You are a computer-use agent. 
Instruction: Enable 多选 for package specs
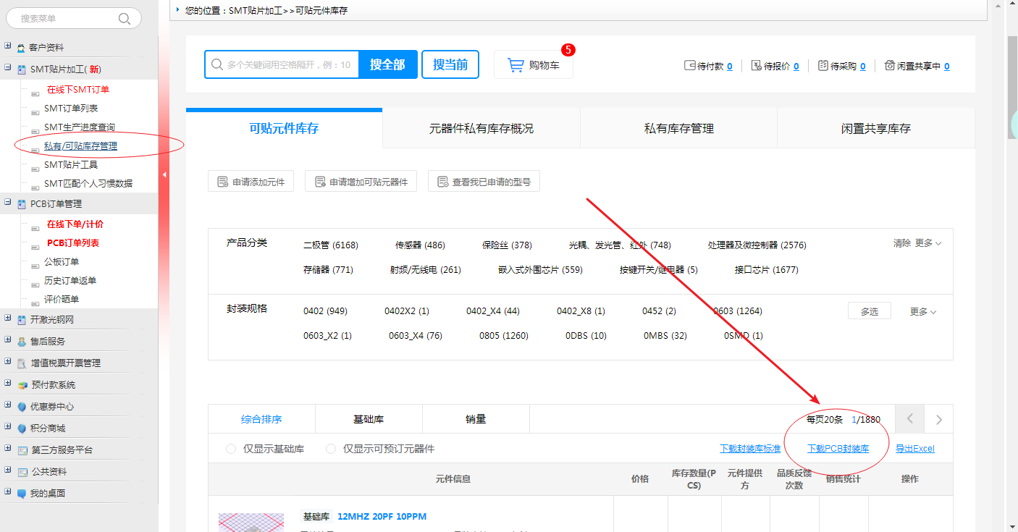tap(869, 311)
